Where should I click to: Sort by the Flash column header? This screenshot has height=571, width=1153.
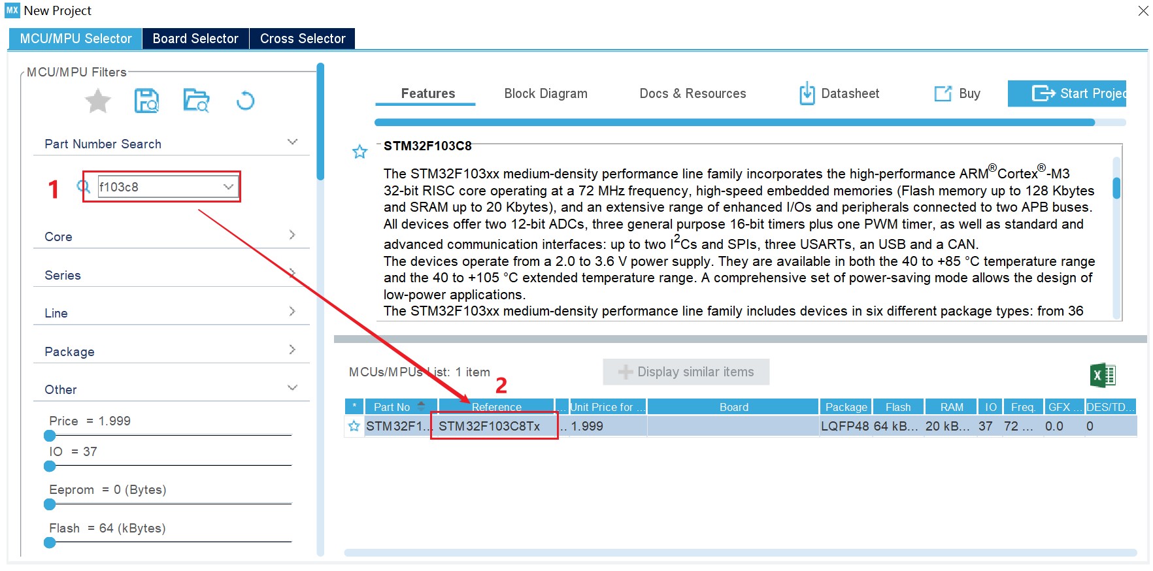898,406
